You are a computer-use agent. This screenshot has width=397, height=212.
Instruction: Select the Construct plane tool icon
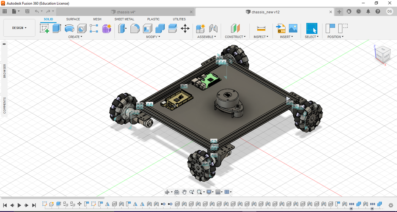(235, 28)
